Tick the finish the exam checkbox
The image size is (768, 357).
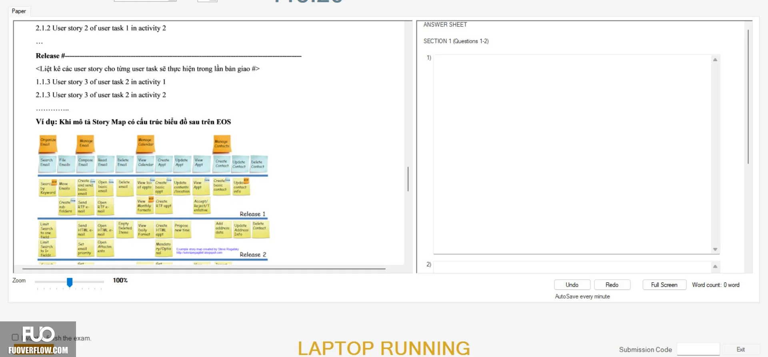[x=15, y=337]
